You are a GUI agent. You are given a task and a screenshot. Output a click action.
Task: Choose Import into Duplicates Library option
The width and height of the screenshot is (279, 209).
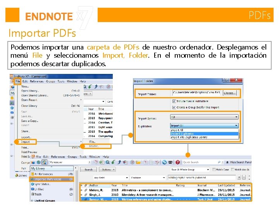204,137
